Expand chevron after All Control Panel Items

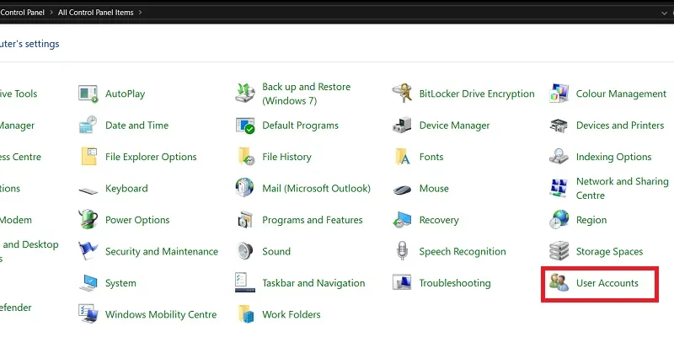pos(140,13)
